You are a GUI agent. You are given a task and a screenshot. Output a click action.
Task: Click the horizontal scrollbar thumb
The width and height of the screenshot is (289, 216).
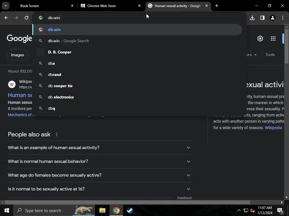[x=127, y=202]
